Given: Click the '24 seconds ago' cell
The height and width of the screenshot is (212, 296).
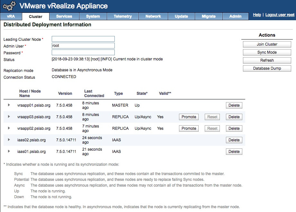Looking at the screenshot, I should pos(92,140).
